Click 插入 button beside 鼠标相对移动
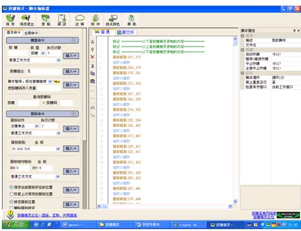 coord(71,171)
